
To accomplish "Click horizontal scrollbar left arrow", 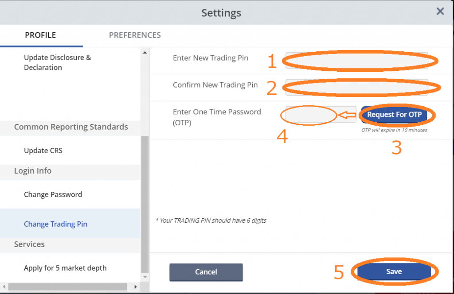I will (x=4, y=287).
